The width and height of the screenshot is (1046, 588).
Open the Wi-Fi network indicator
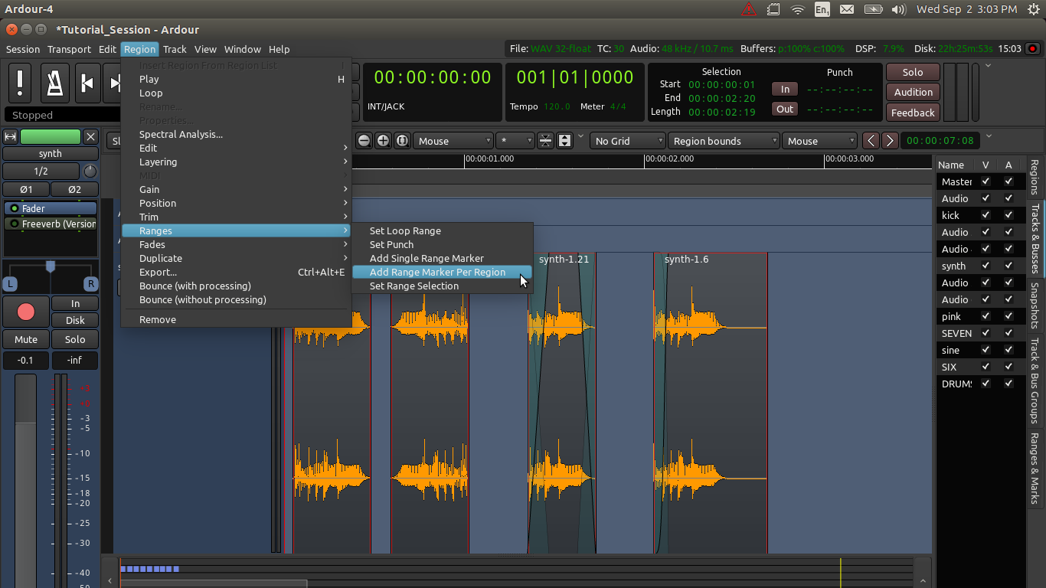[x=798, y=9]
